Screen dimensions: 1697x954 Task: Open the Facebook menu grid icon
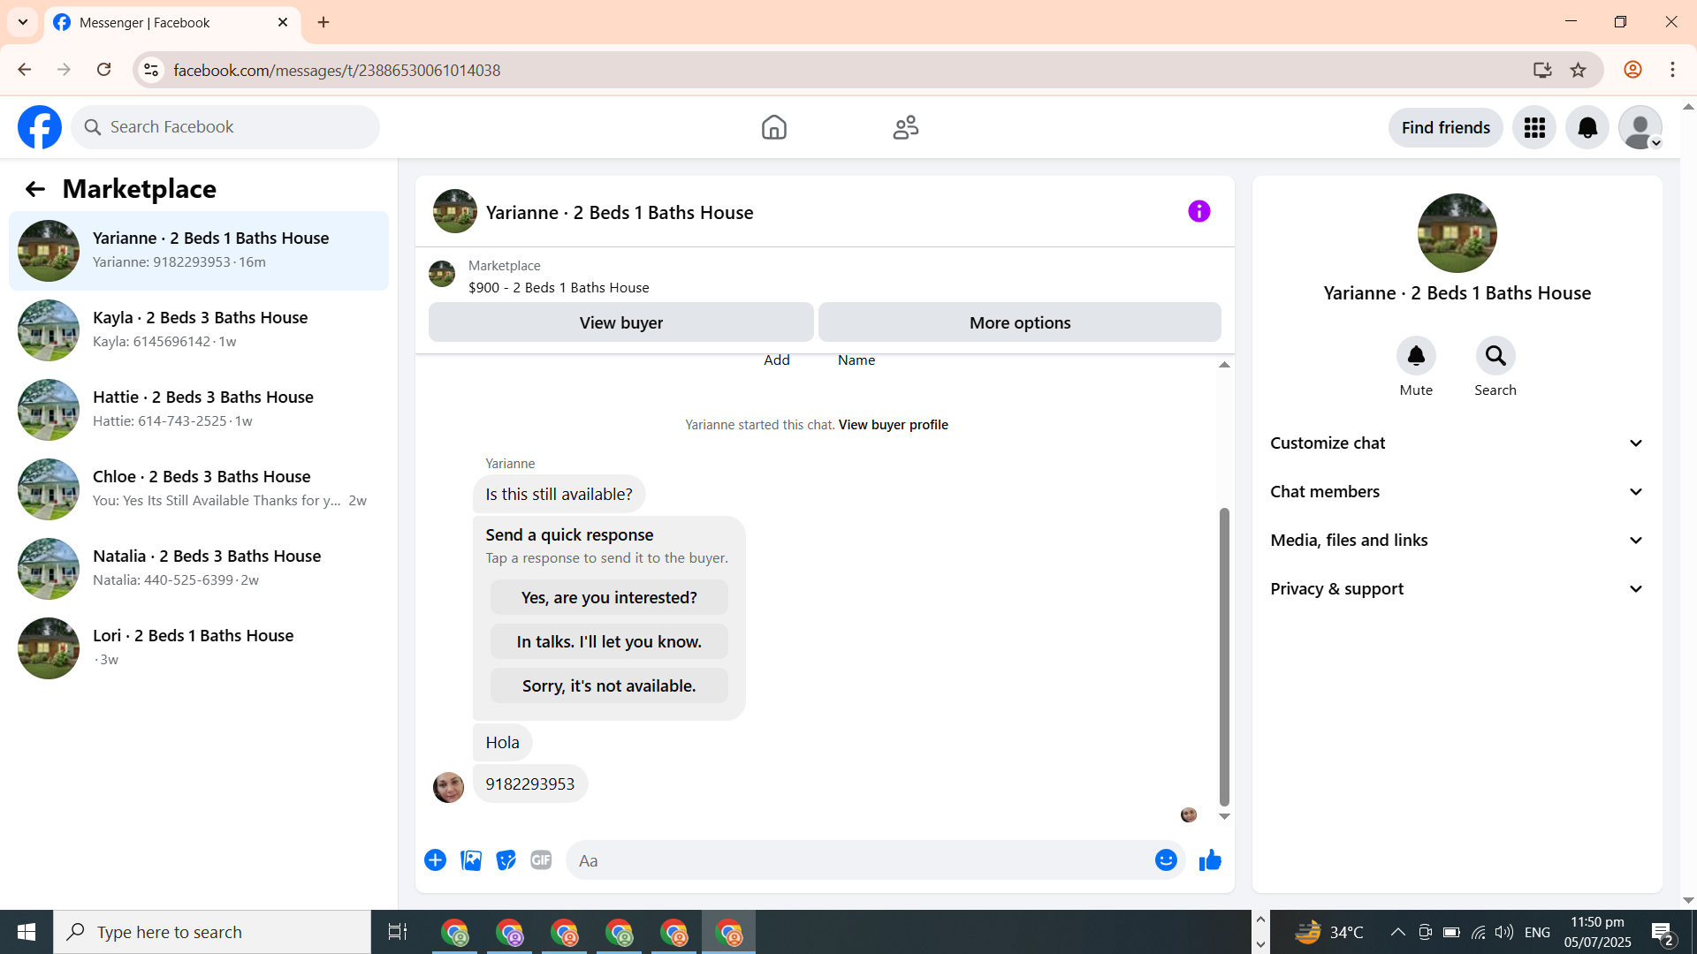[1534, 128]
